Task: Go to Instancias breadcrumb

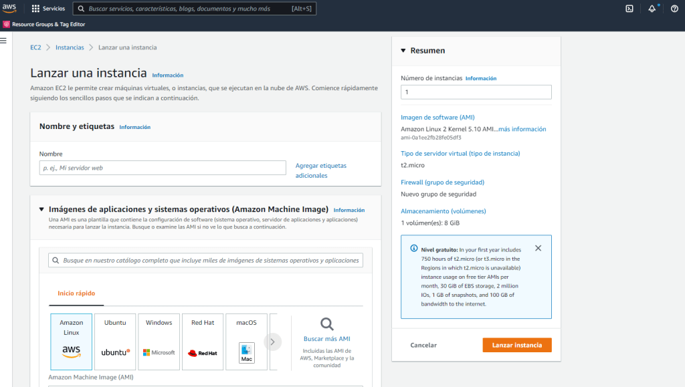Action: pyautogui.click(x=70, y=47)
